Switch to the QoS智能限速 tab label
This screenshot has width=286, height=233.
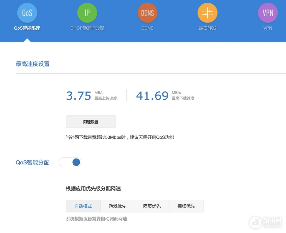27,28
